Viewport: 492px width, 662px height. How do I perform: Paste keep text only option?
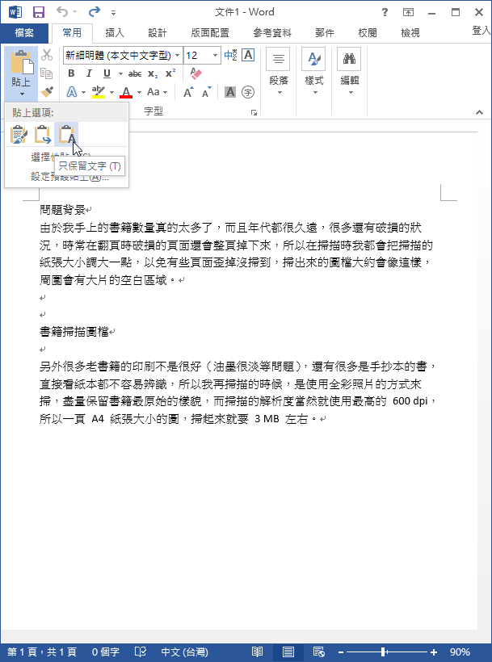(66, 135)
